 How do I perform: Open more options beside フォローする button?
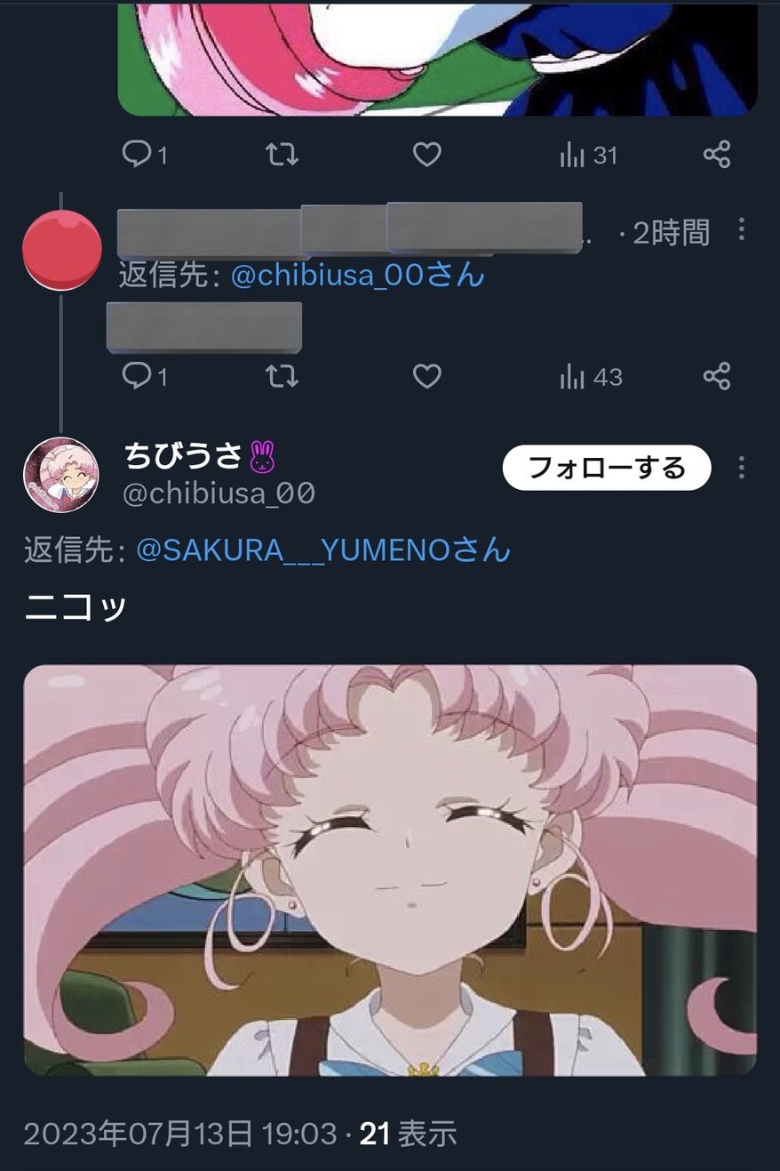coord(742,468)
